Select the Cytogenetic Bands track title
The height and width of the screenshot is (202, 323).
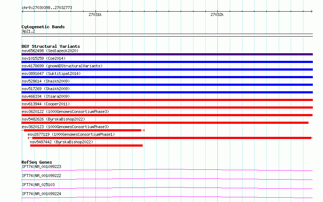pyautogui.click(x=43, y=27)
